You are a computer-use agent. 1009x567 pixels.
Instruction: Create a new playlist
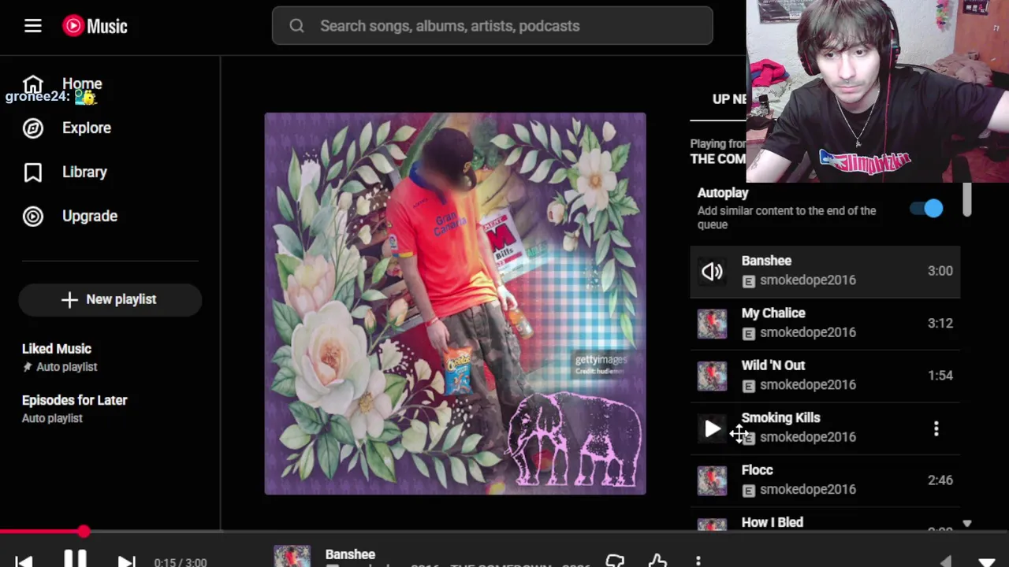coord(110,299)
